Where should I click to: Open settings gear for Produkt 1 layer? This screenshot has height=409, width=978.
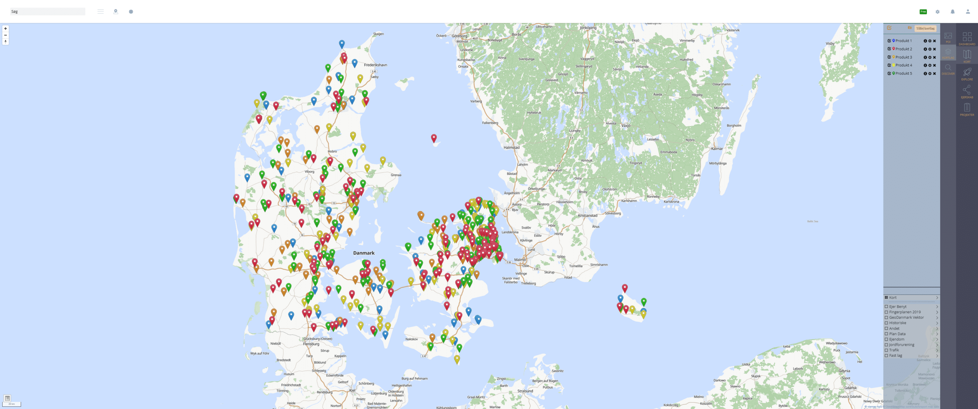tap(930, 41)
